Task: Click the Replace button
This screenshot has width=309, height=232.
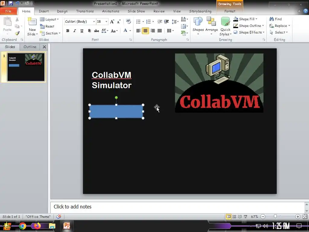Action: point(279,26)
